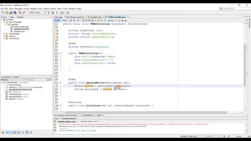Open the Exception Reporter tab
251x141 pixels.
(x=69, y=118)
